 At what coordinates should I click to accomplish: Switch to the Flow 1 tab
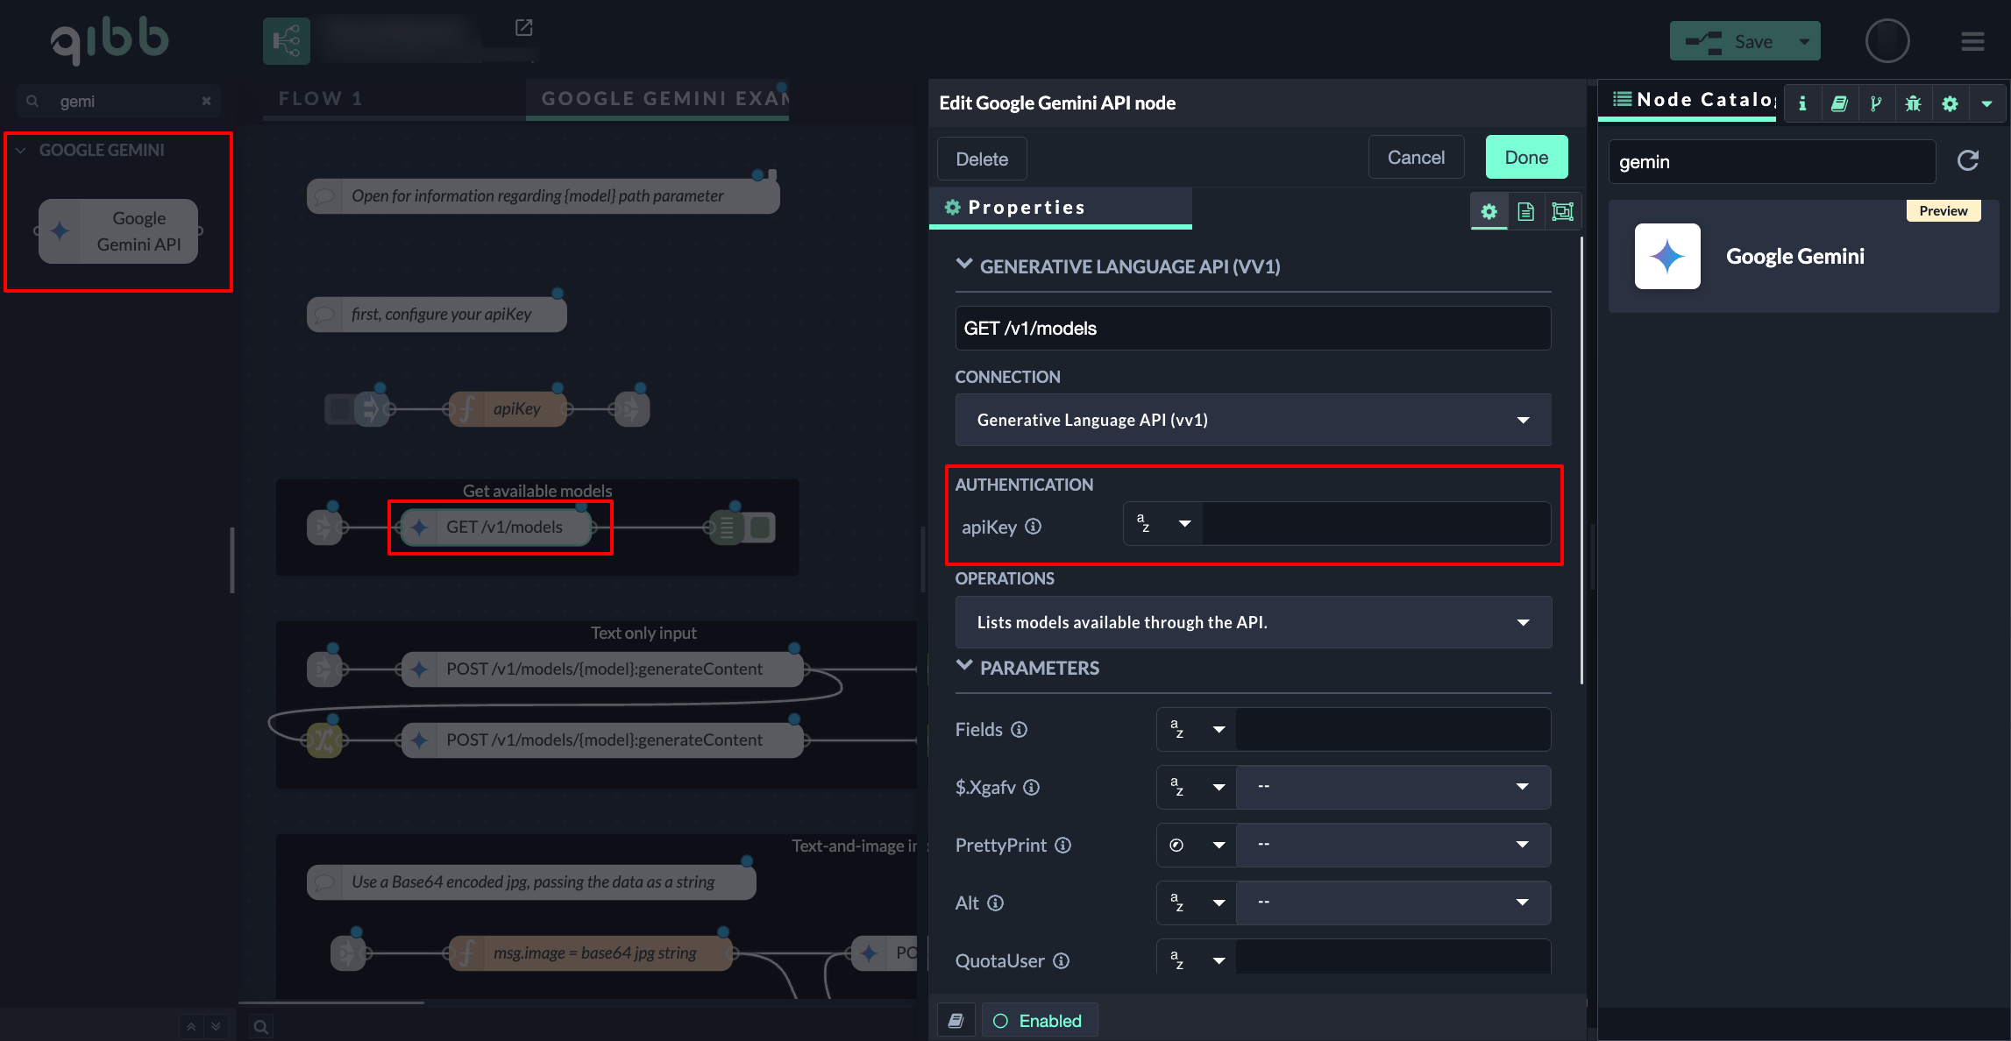pyautogui.click(x=321, y=99)
